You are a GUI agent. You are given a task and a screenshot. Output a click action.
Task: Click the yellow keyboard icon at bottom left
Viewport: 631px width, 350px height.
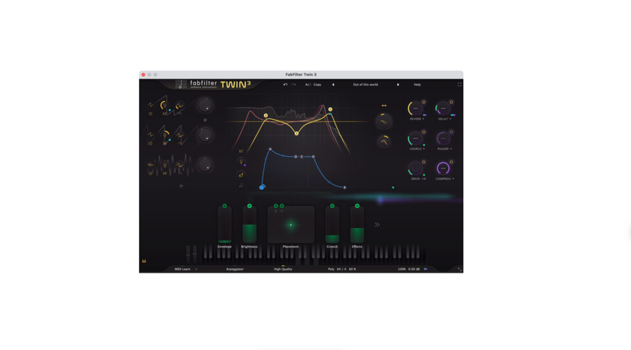click(144, 261)
